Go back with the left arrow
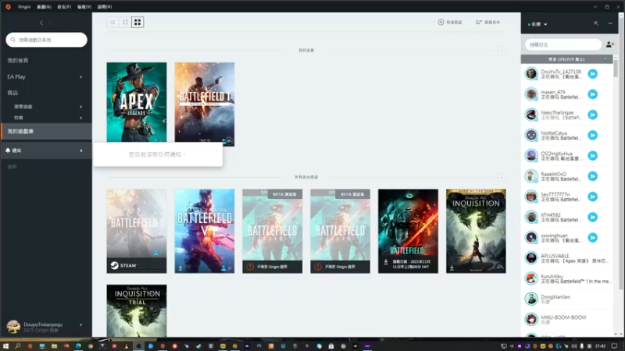This screenshot has height=351, width=625. point(41,23)
